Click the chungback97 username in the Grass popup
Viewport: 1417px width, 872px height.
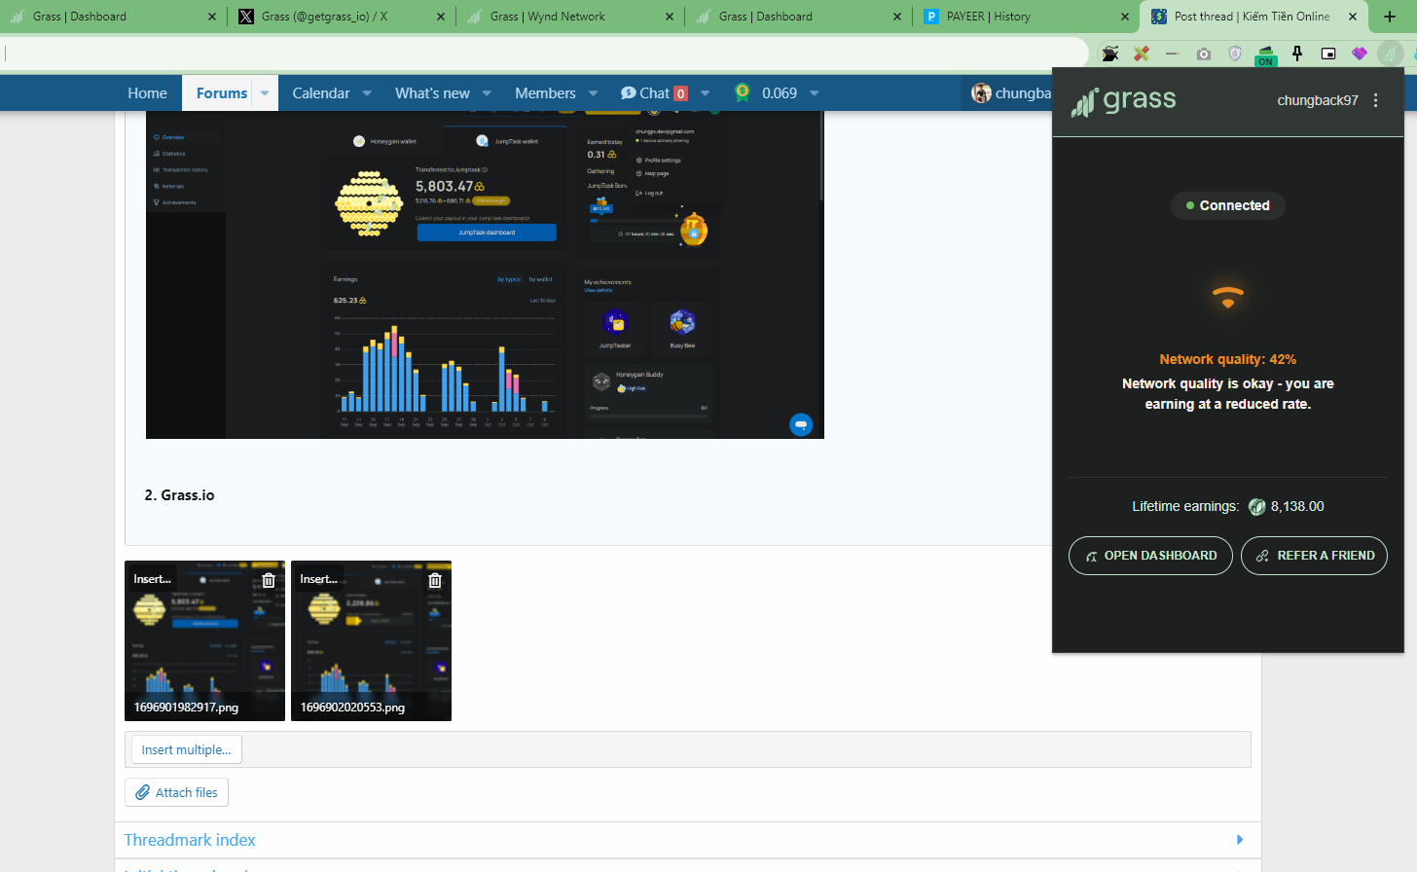[1318, 100]
